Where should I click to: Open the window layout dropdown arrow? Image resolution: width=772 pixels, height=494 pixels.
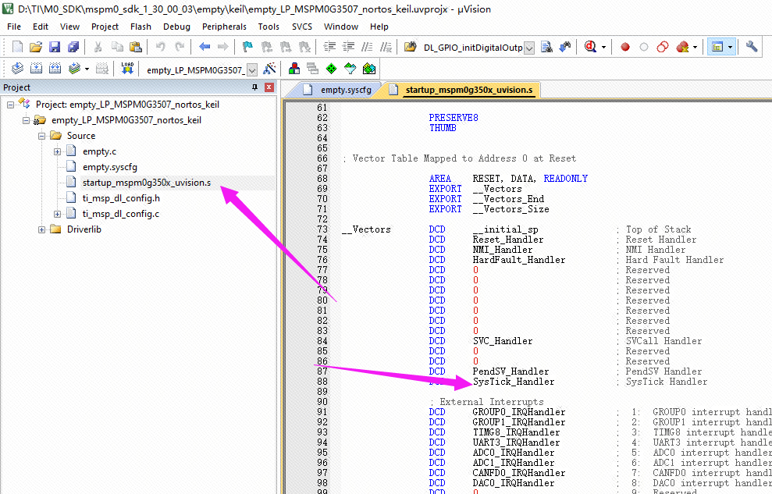tap(730, 48)
